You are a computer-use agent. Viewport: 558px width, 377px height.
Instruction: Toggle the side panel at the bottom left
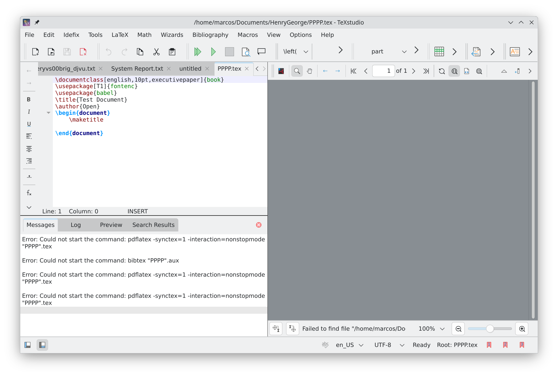[28, 345]
